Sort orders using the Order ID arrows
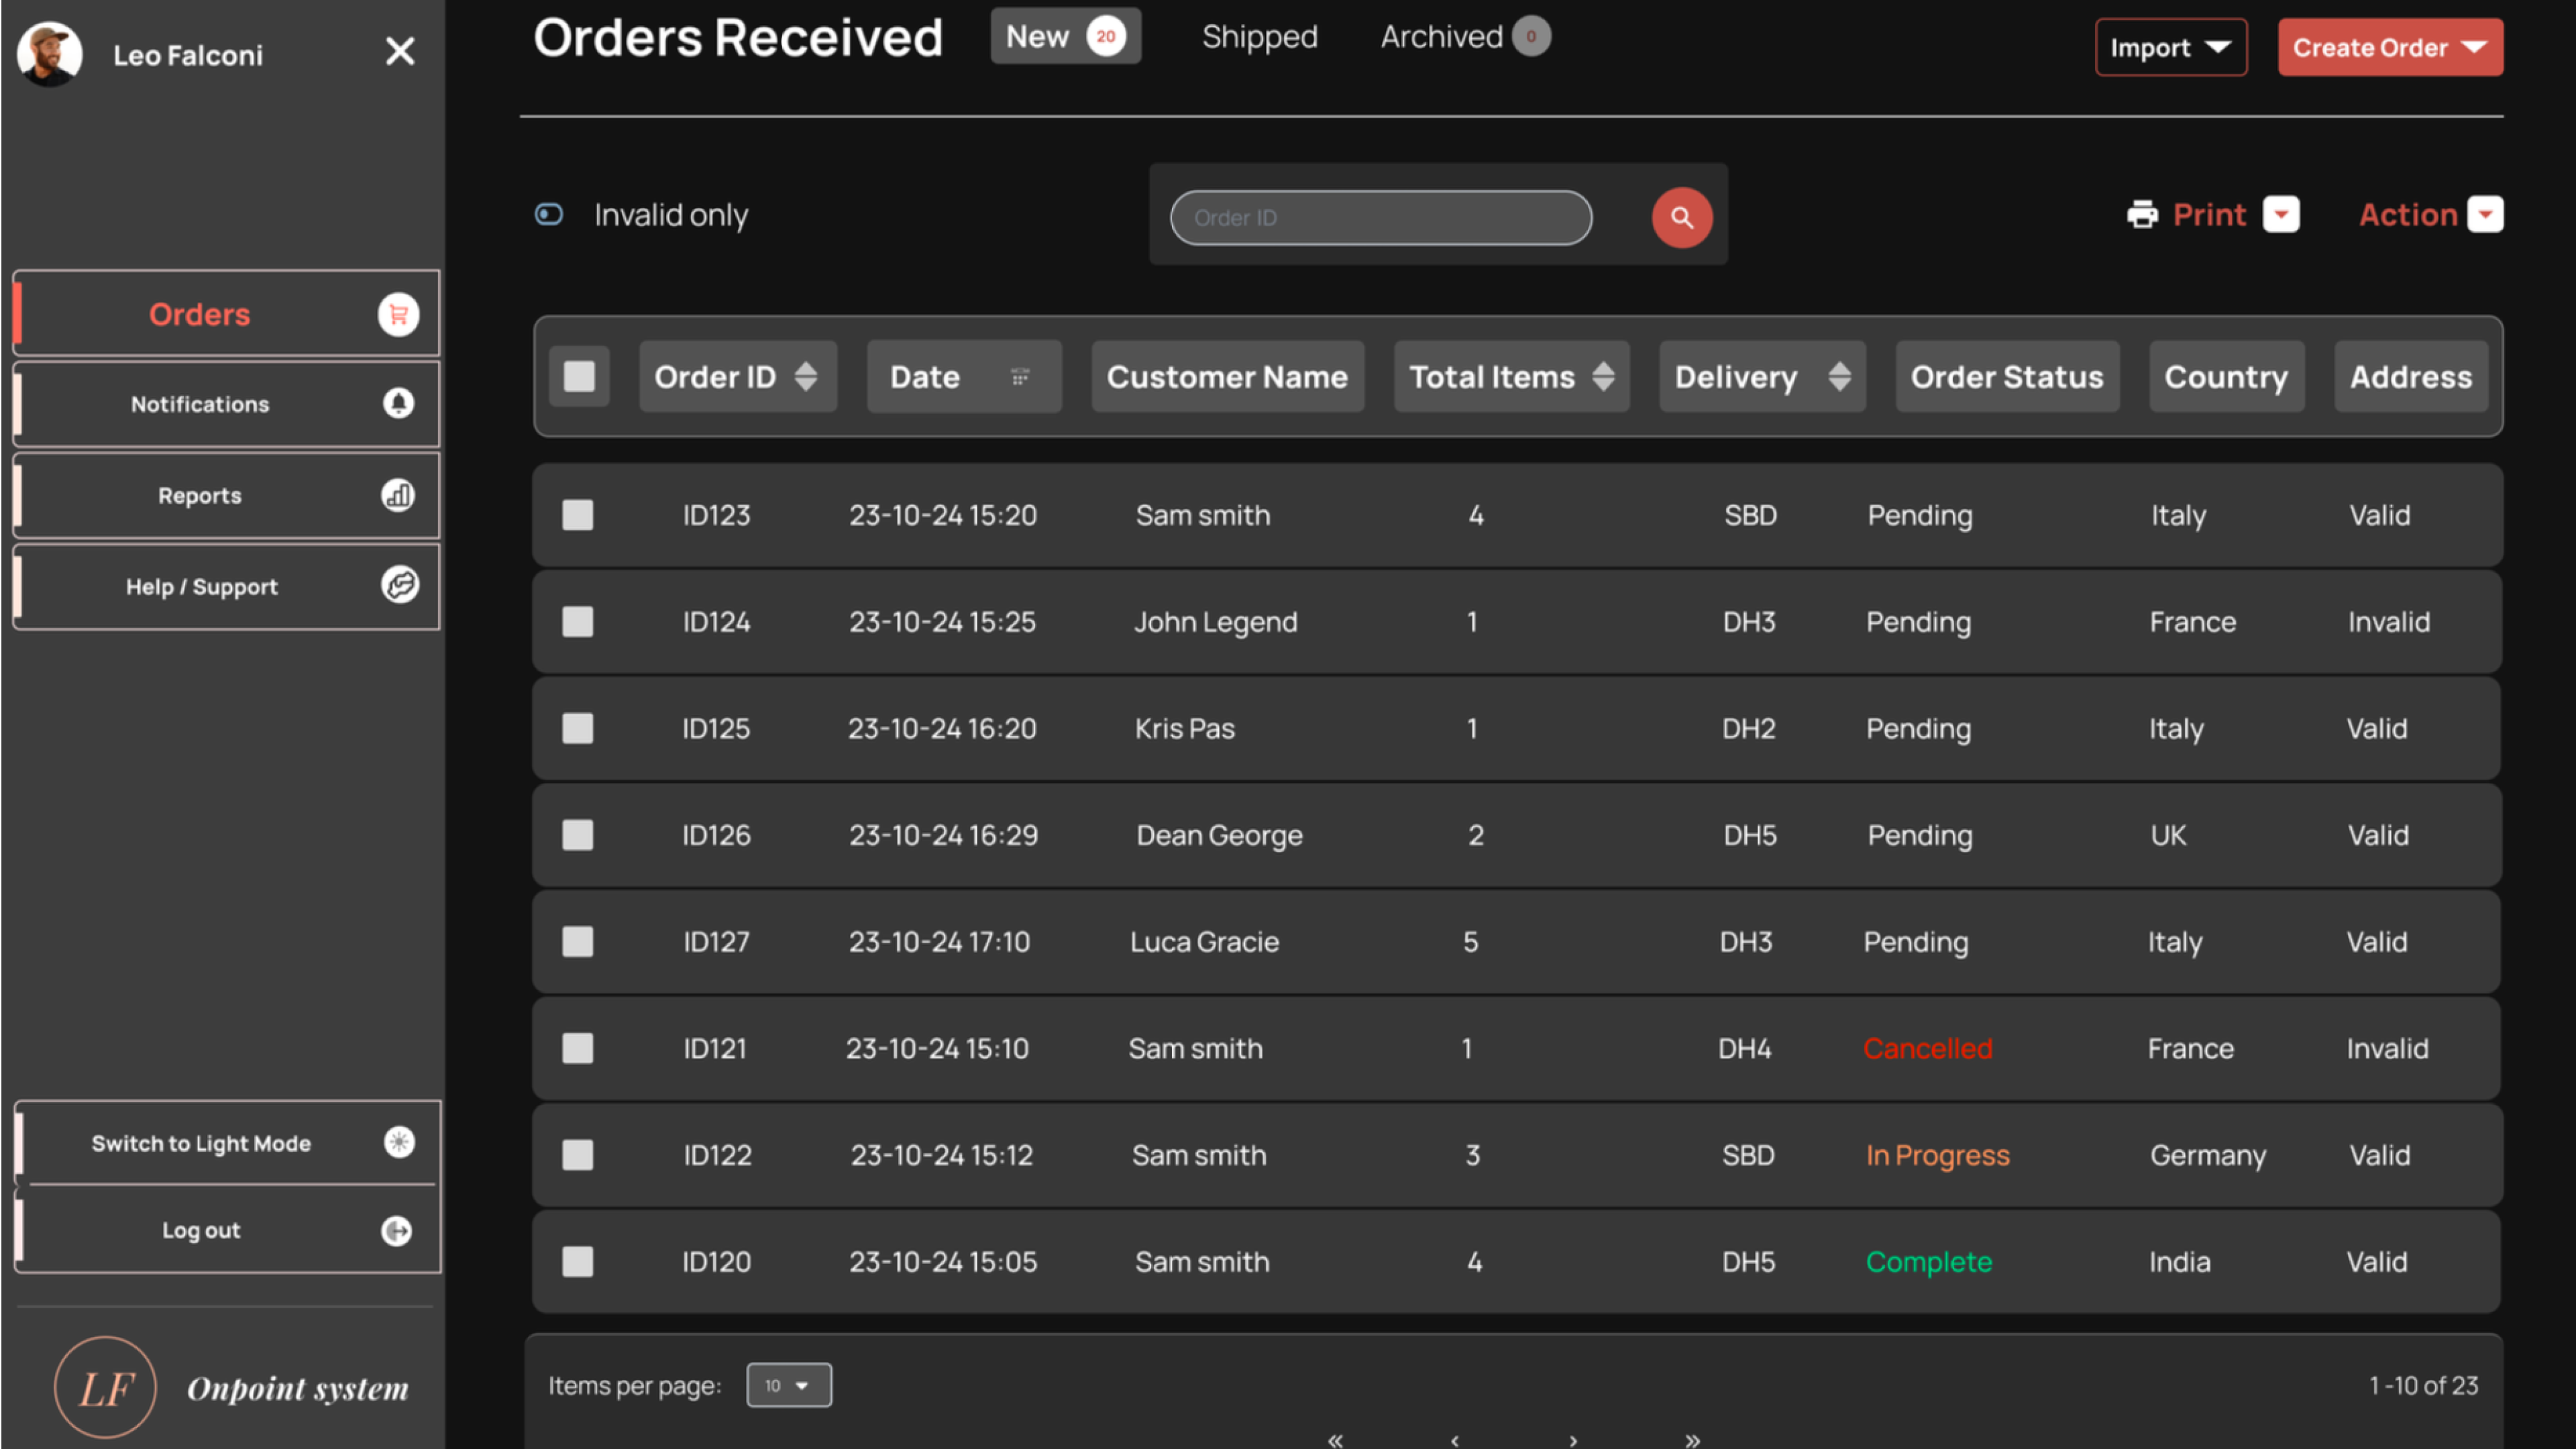Screen dimensions: 2576x1449 coord(806,377)
